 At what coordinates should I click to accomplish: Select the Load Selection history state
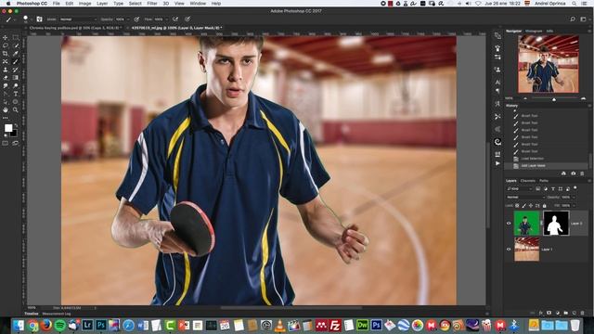(x=532, y=159)
